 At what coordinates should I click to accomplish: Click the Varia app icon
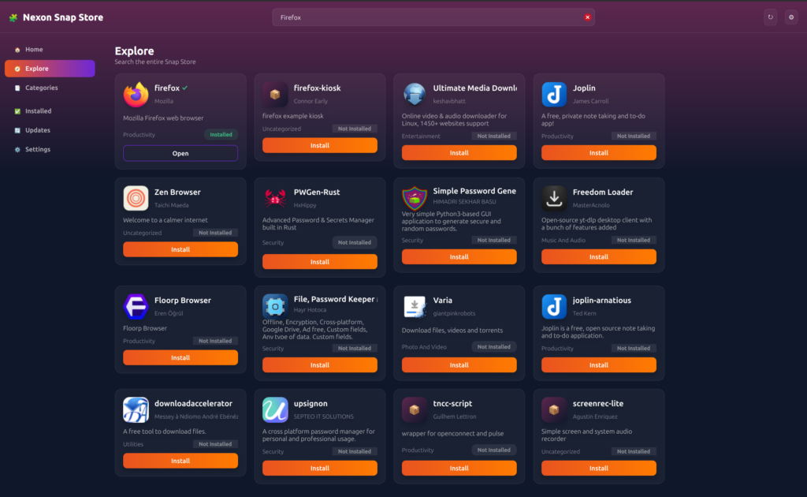(x=415, y=306)
